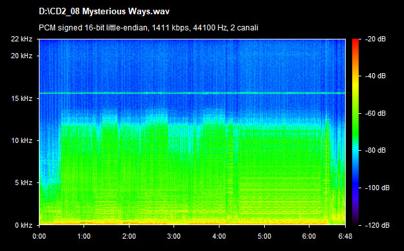Click the 15 kHz frequency axis label
404x251 pixels.
pyautogui.click(x=21, y=98)
